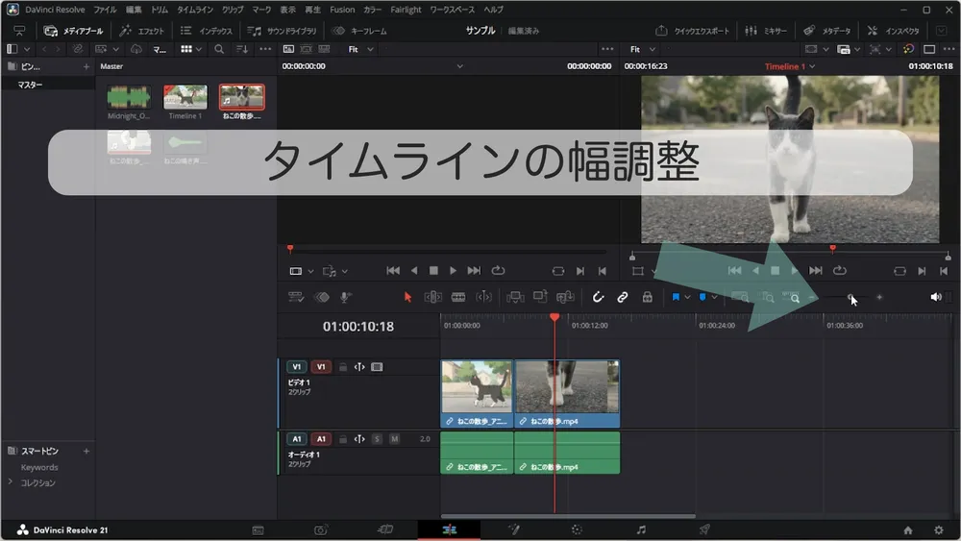Open the Fairlight page music note icon
961x541 pixels.
click(x=641, y=530)
